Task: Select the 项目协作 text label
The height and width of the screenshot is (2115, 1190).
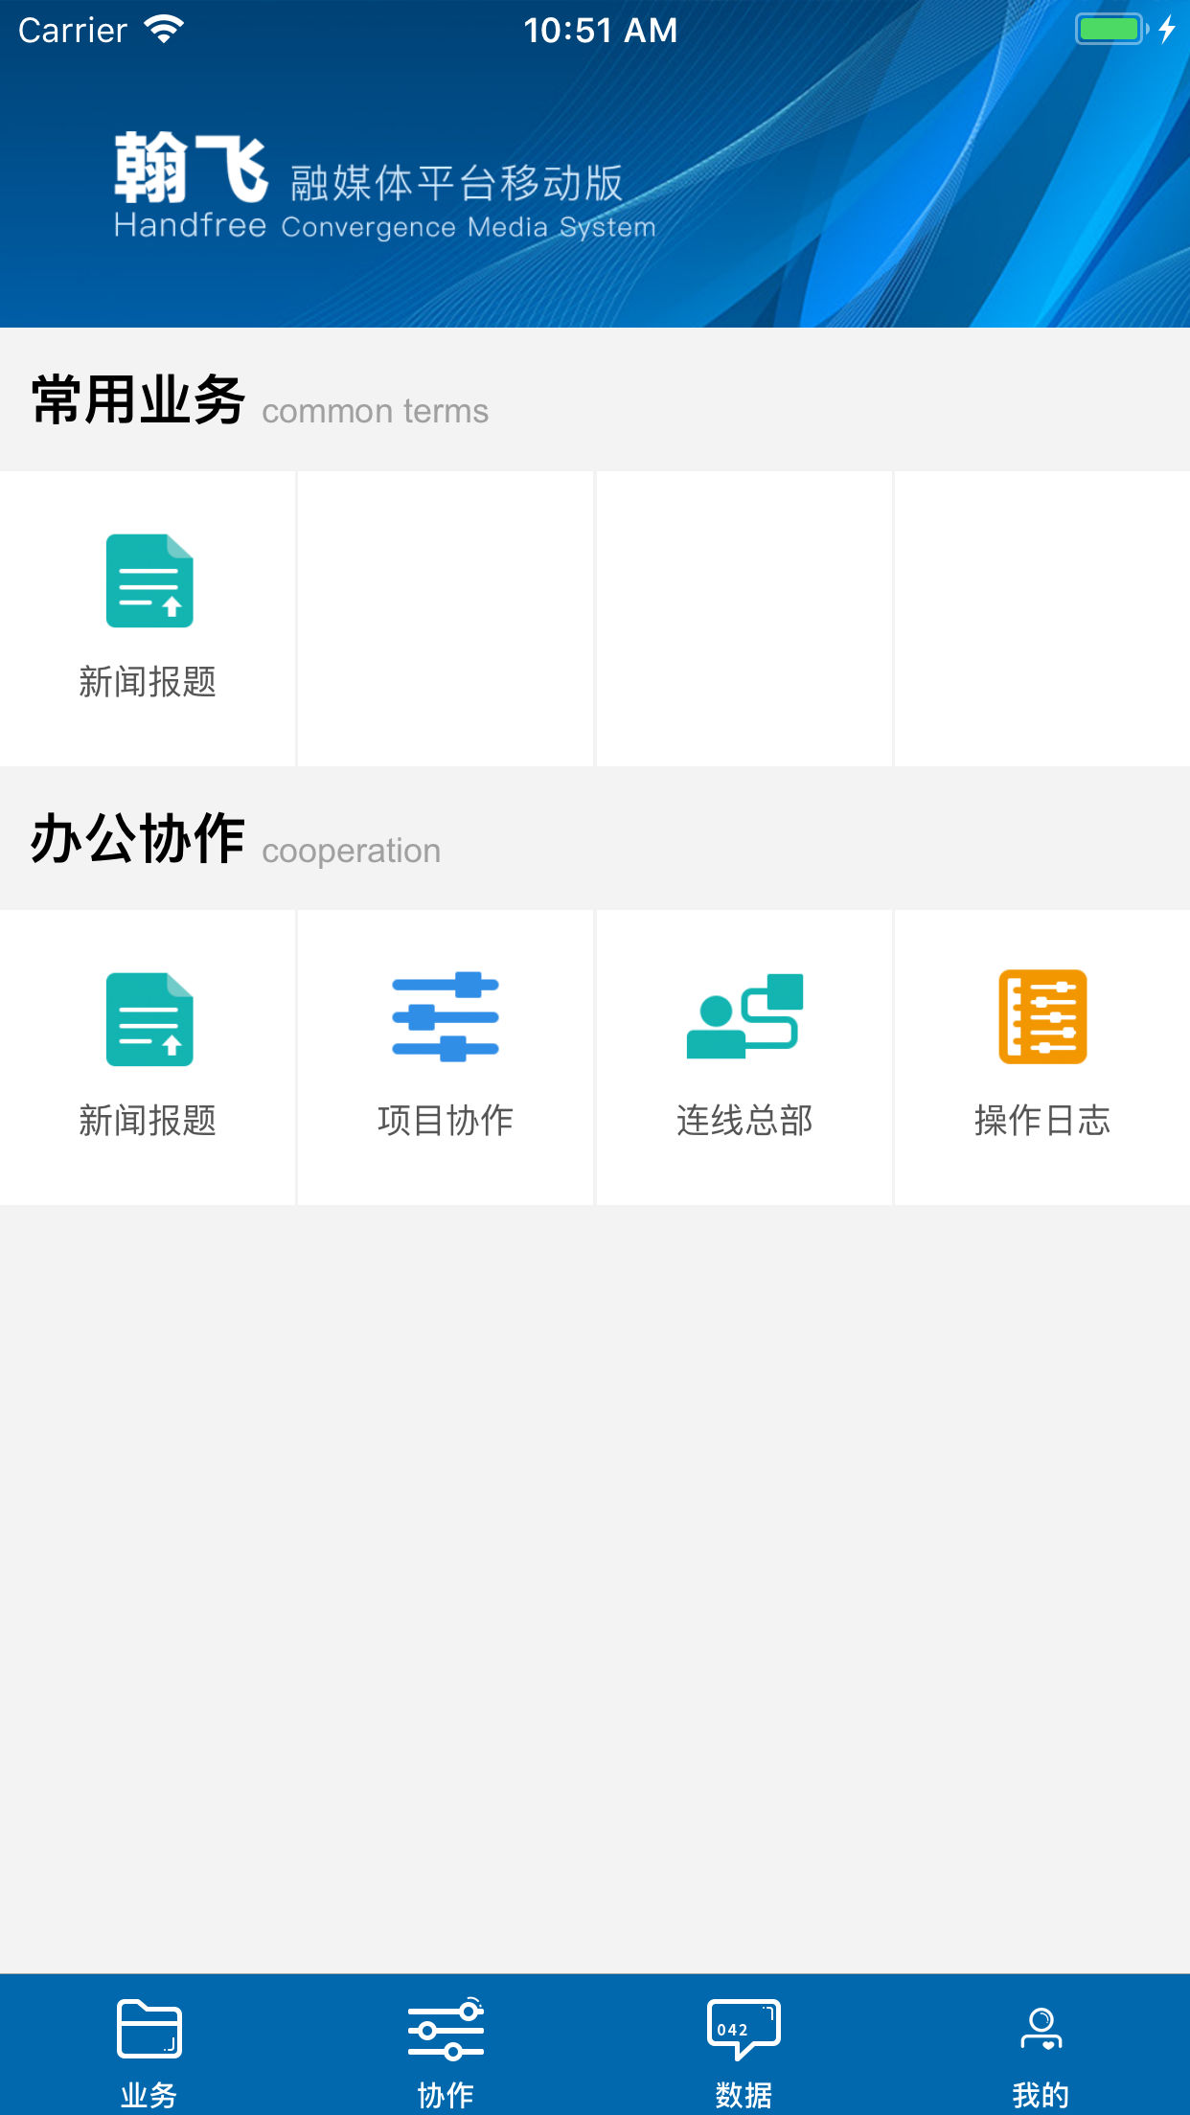Action: (446, 1120)
